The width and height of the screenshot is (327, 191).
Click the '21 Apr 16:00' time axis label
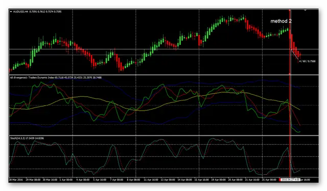point(252,180)
